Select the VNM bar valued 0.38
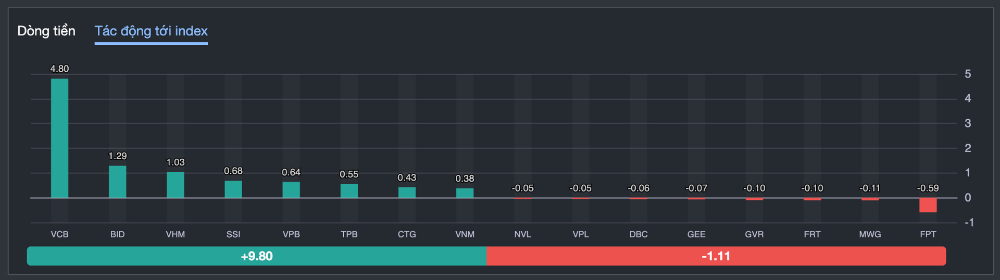 pyautogui.click(x=465, y=193)
